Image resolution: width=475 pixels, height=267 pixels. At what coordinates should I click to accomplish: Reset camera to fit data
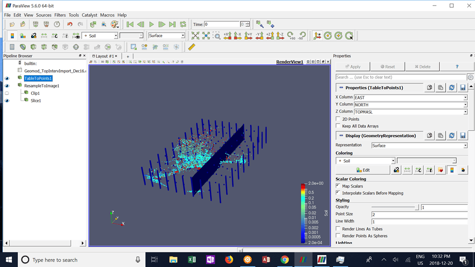(196, 36)
